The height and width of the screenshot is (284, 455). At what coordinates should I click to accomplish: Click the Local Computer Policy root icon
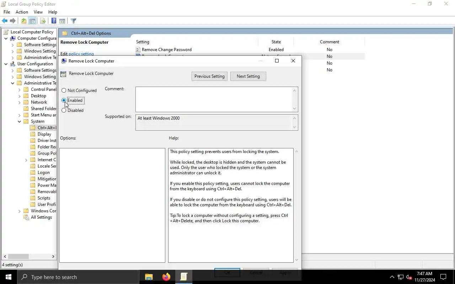point(6,32)
